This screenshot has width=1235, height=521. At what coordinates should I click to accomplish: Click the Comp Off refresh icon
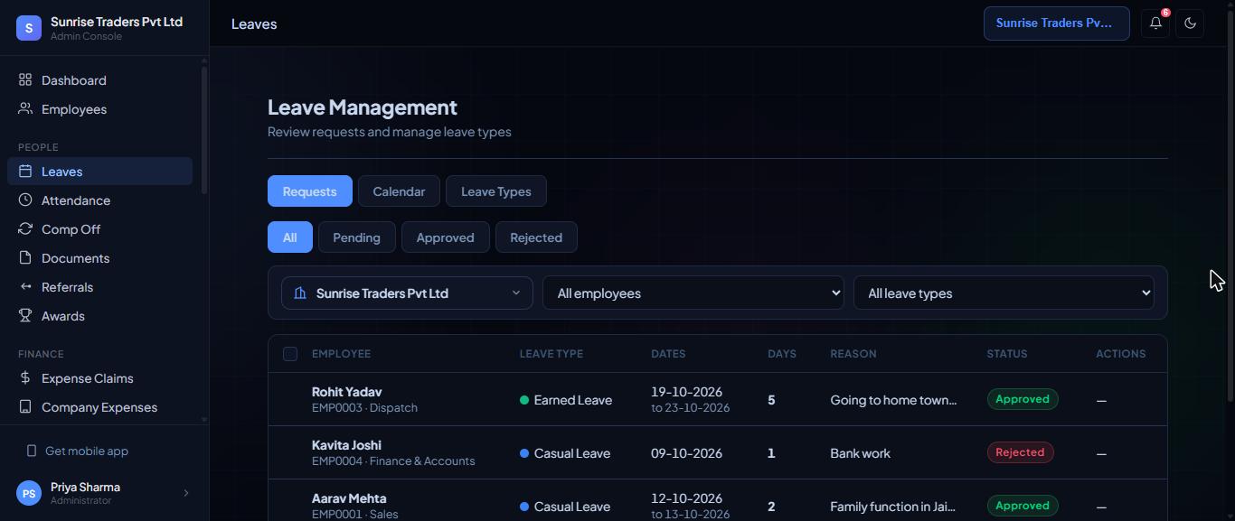(25, 229)
